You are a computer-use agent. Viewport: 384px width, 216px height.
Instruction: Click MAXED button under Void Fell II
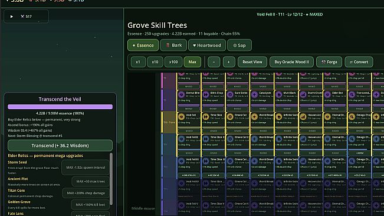[x=189, y=153]
